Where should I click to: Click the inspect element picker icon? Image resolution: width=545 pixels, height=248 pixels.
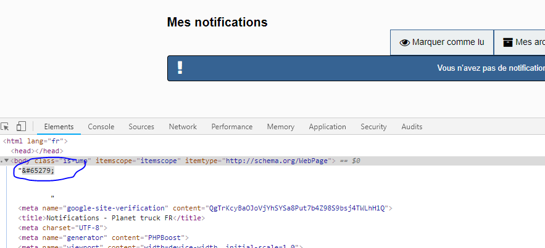pos(5,127)
